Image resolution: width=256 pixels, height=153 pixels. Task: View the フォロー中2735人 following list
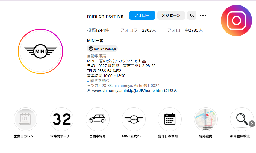[x=185, y=30]
